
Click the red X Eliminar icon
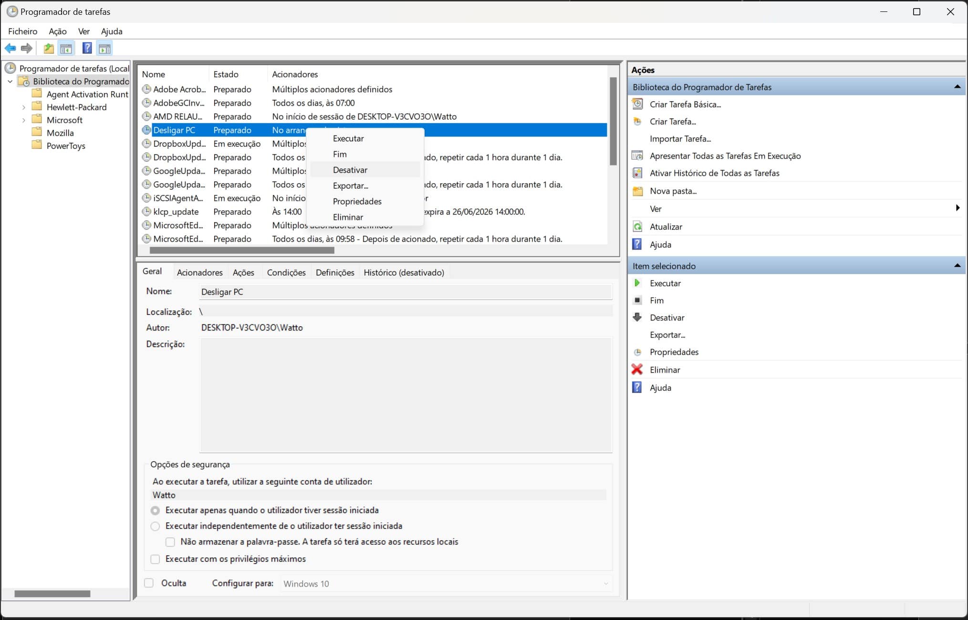(637, 370)
